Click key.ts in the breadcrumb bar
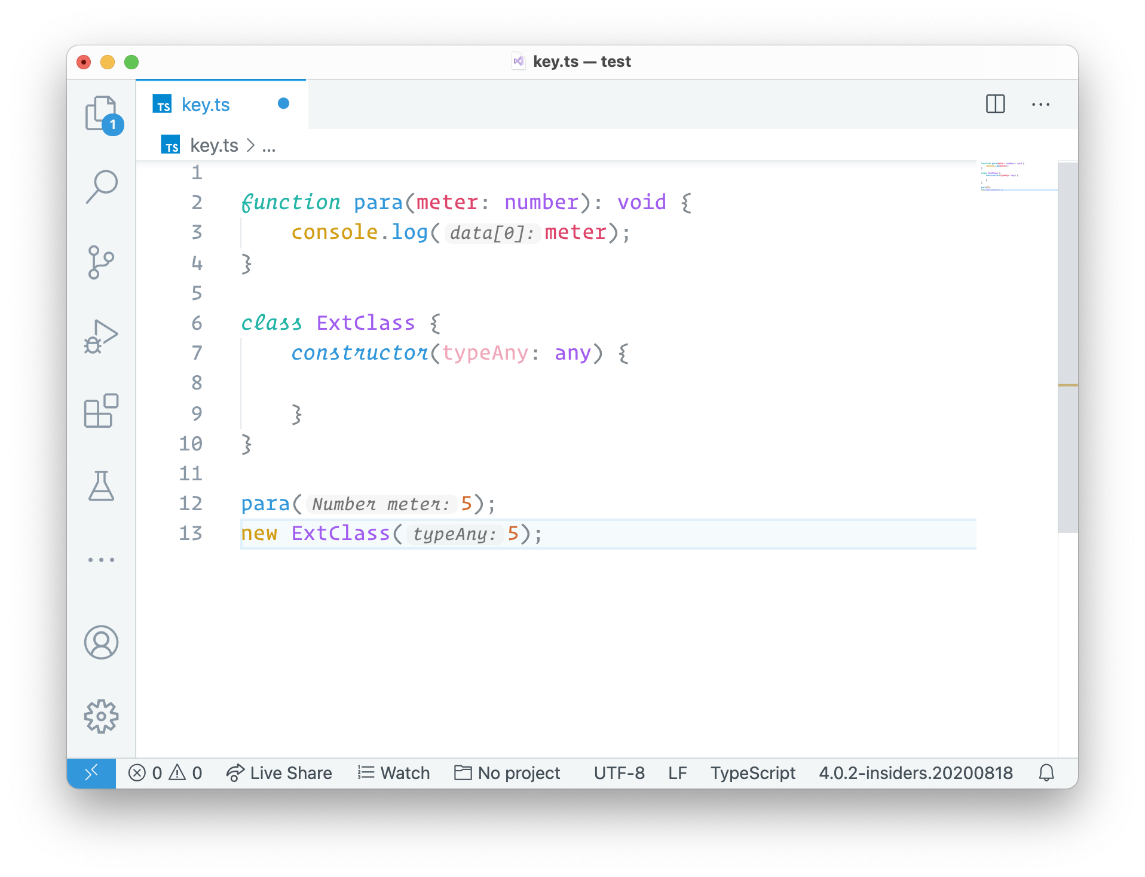The image size is (1145, 877). tap(213, 146)
